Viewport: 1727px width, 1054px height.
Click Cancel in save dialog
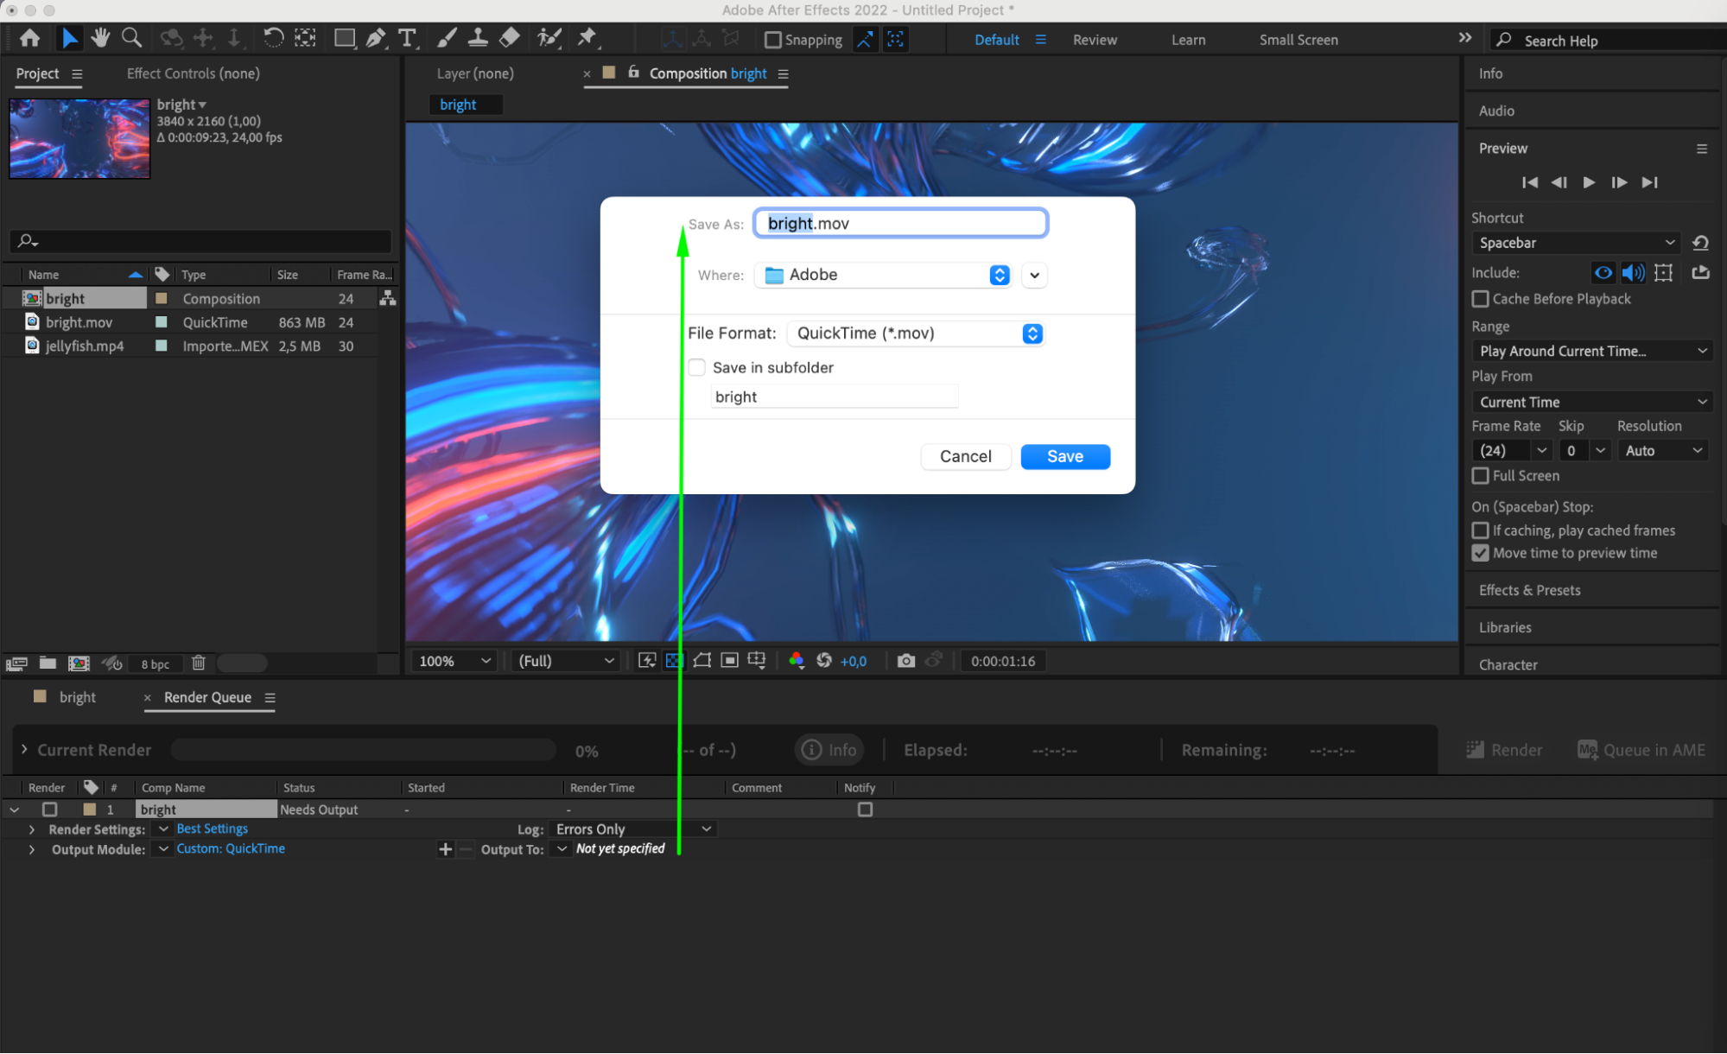(x=965, y=456)
